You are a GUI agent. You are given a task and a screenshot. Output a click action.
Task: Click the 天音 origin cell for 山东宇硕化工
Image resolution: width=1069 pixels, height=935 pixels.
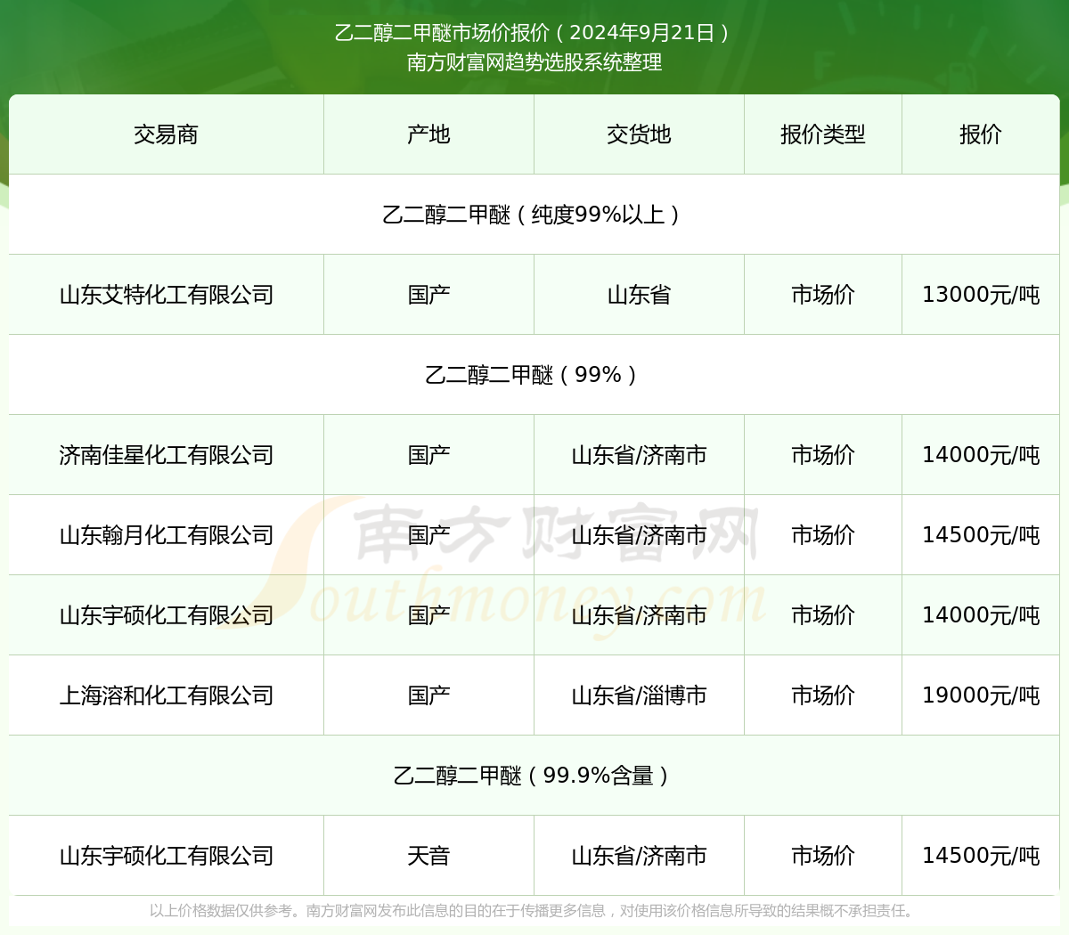428,856
